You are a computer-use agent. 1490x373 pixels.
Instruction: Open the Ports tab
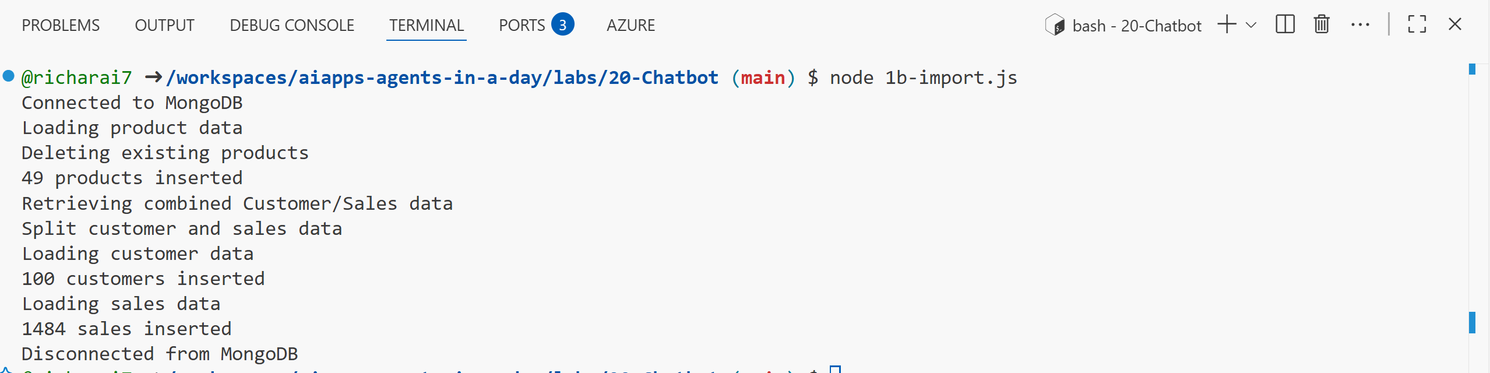pos(522,26)
